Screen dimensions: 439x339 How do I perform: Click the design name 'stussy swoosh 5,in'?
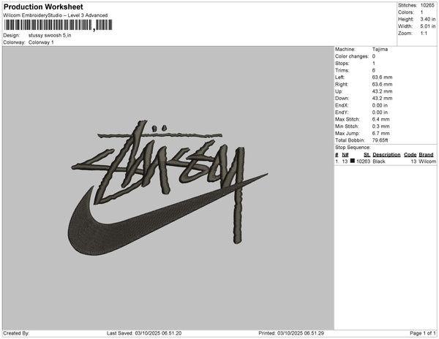point(50,36)
